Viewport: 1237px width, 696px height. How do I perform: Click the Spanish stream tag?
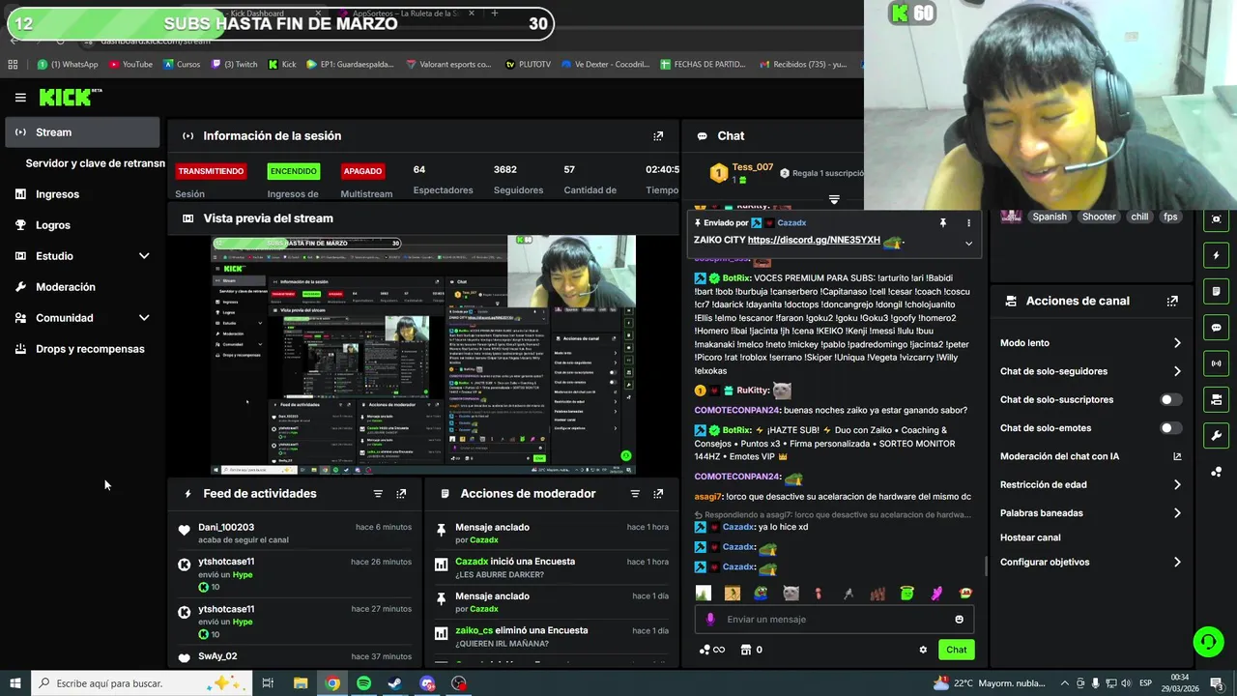tap(1049, 217)
